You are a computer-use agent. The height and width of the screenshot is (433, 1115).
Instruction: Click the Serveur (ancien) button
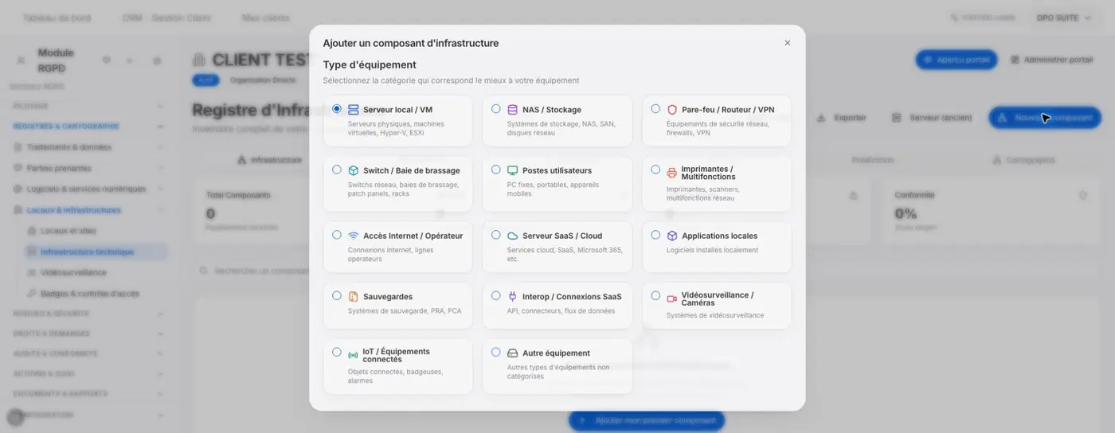pos(932,118)
